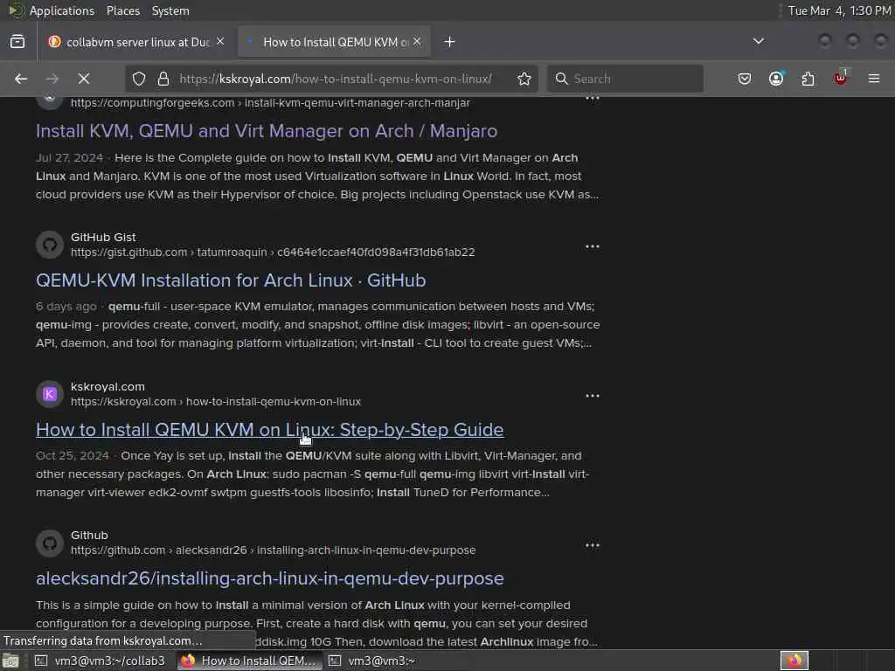Focus the URL address bar
Image resolution: width=895 pixels, height=671 pixels.
[x=336, y=79]
